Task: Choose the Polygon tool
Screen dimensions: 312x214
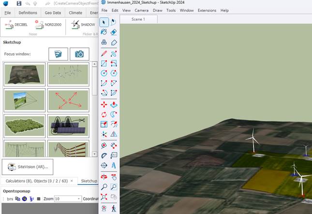Action: point(113,73)
